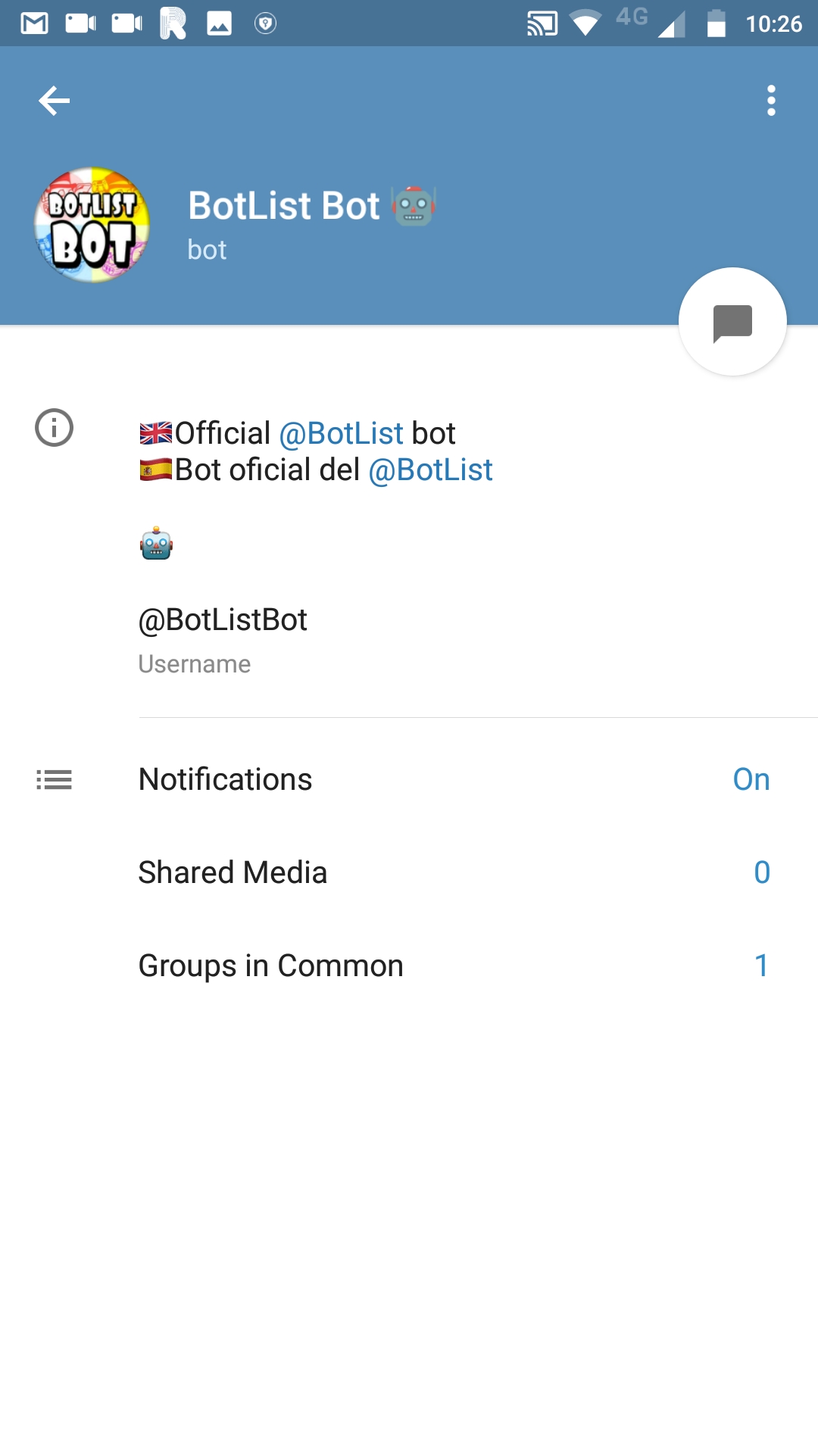Tap the Wi-Fi status icon
The image size is (818, 1454).
click(585, 23)
